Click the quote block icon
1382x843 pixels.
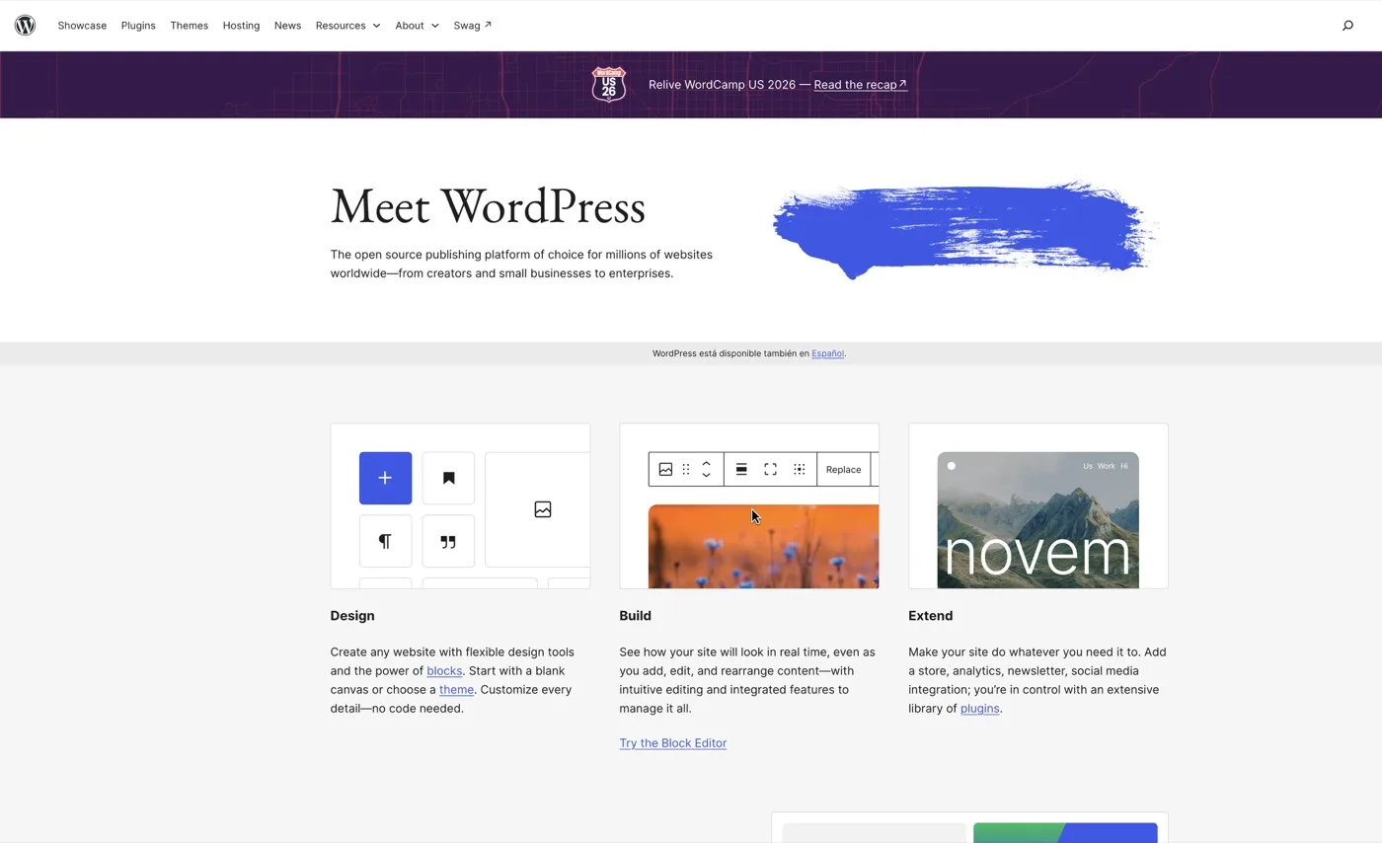click(448, 541)
